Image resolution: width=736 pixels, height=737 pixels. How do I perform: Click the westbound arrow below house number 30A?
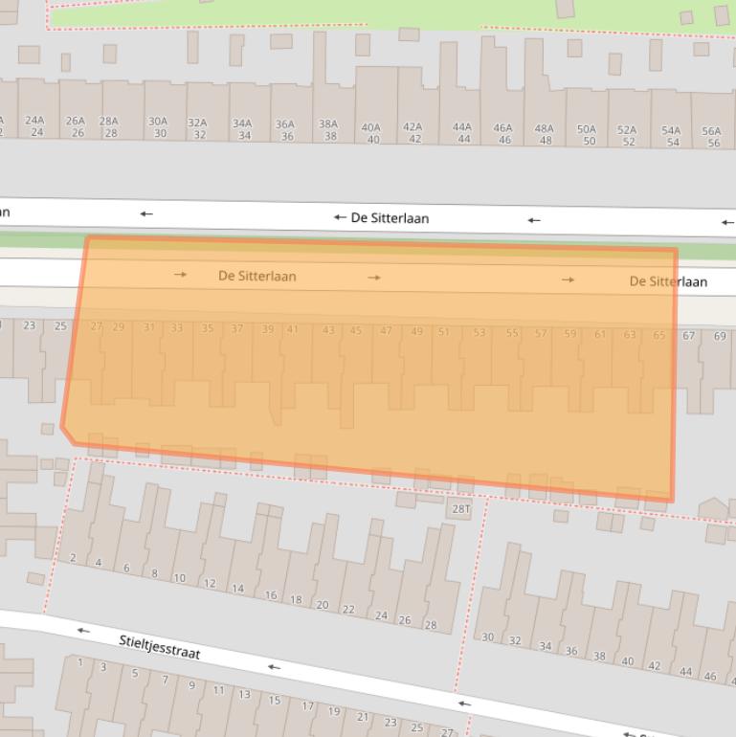(145, 214)
